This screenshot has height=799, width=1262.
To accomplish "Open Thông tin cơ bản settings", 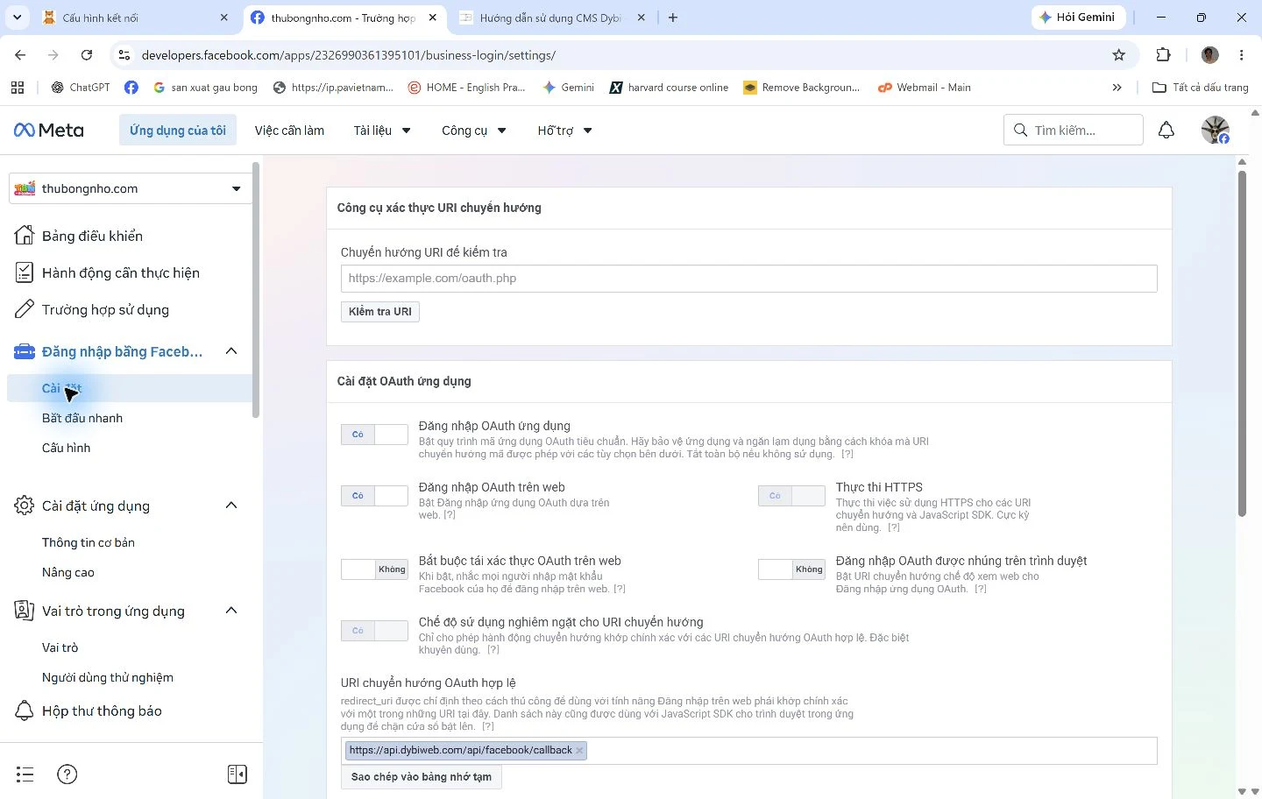I will point(89,542).
